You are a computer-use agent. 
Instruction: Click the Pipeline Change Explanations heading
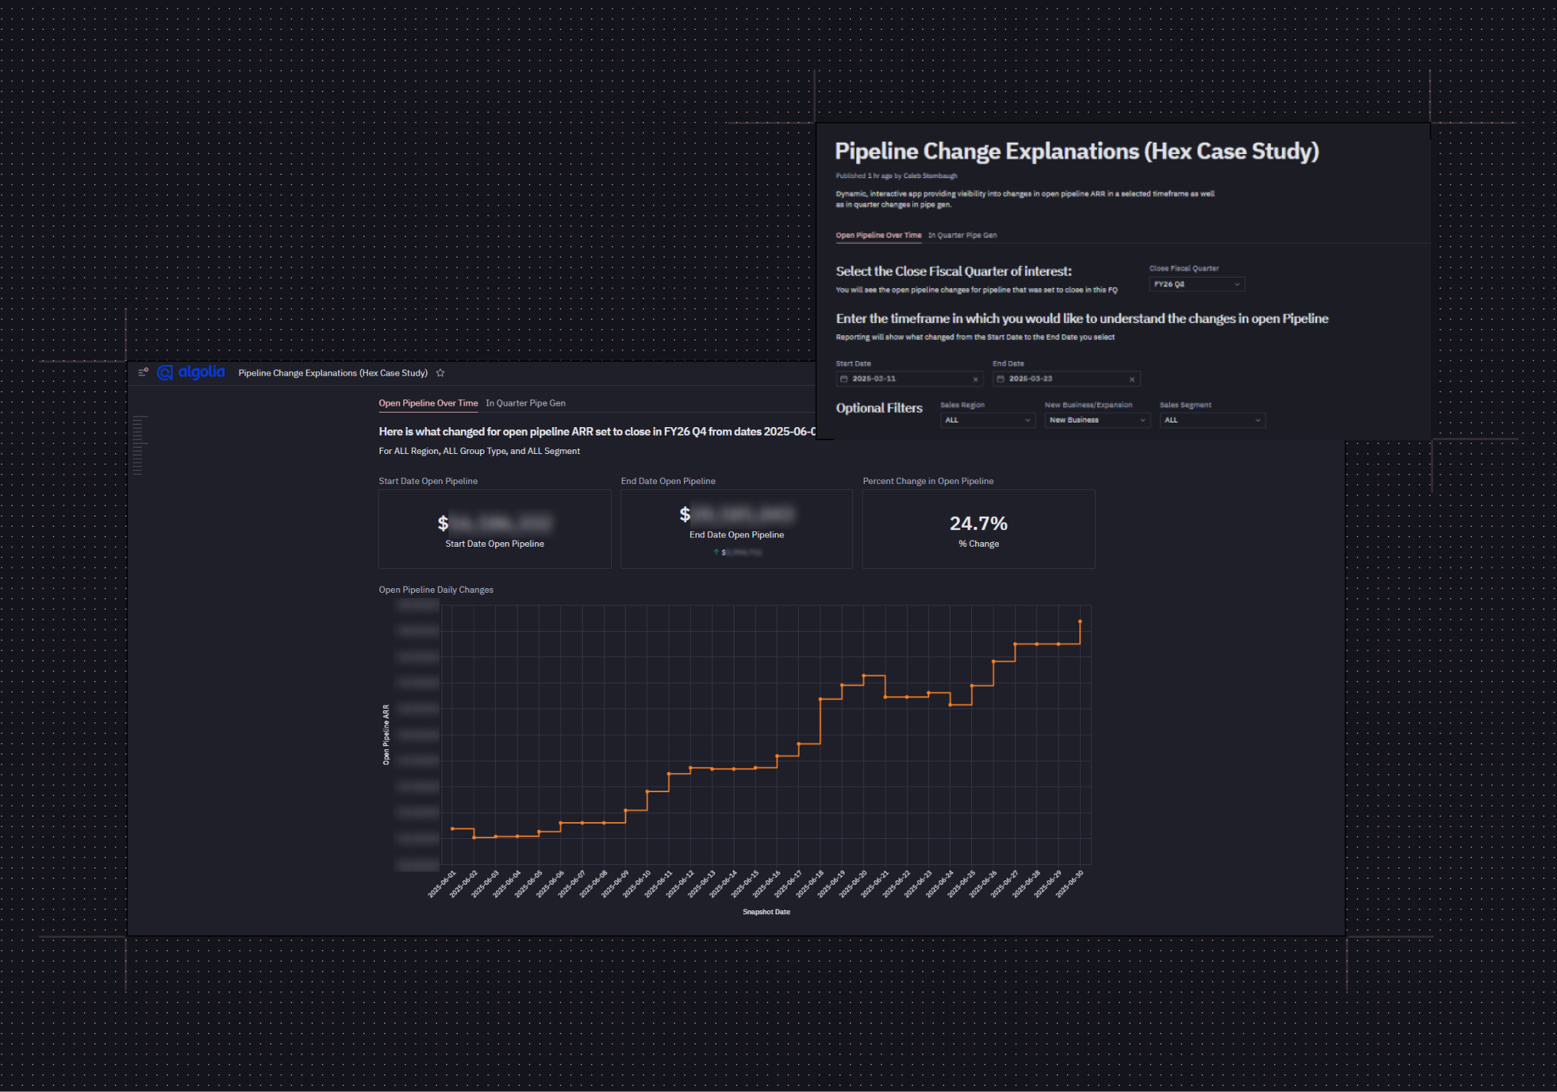pos(1076,150)
